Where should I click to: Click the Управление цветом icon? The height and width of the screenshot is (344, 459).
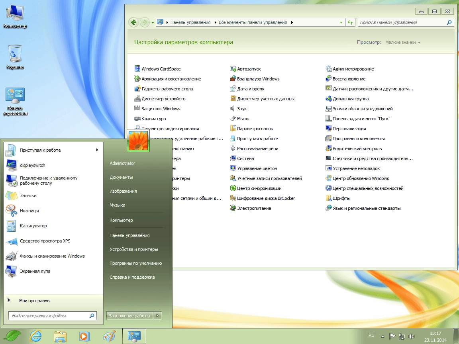click(233, 168)
